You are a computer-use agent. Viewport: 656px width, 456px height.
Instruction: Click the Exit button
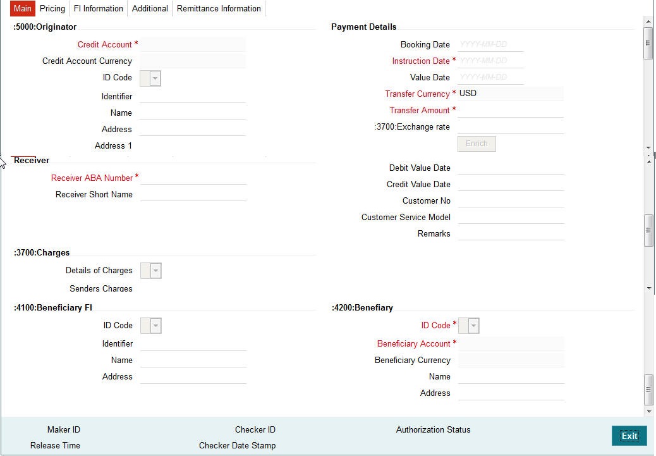(x=629, y=436)
